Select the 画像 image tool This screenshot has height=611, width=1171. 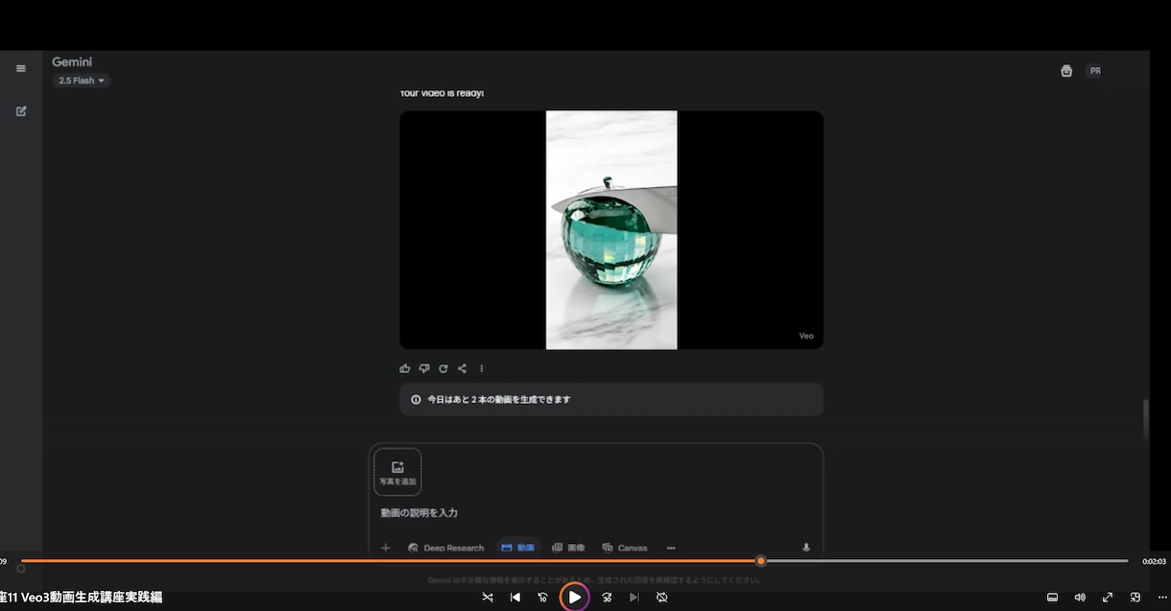(x=568, y=548)
